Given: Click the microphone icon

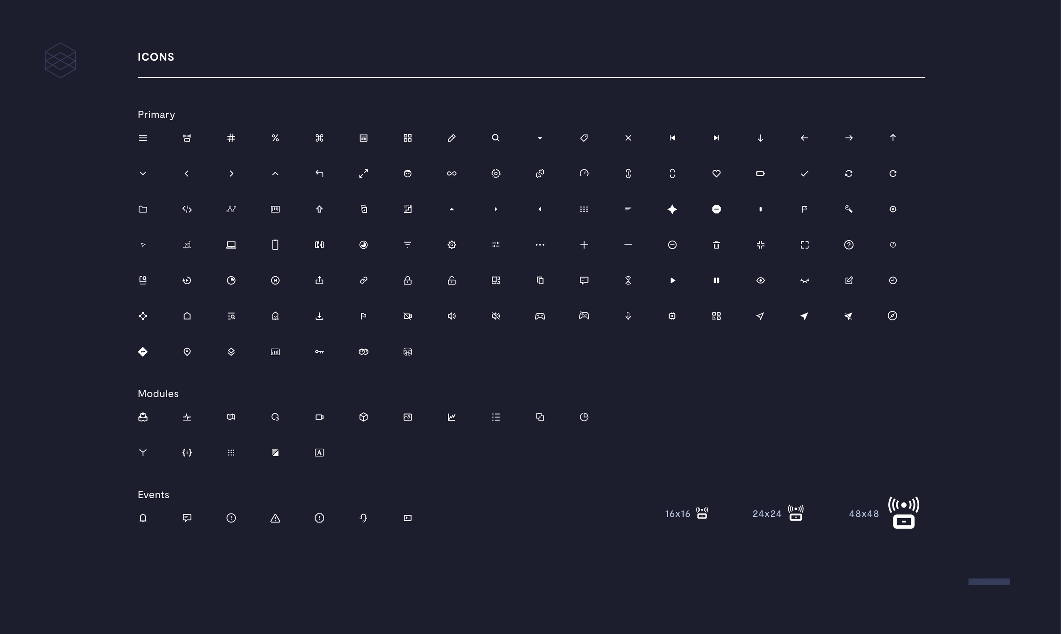Looking at the screenshot, I should (x=628, y=316).
